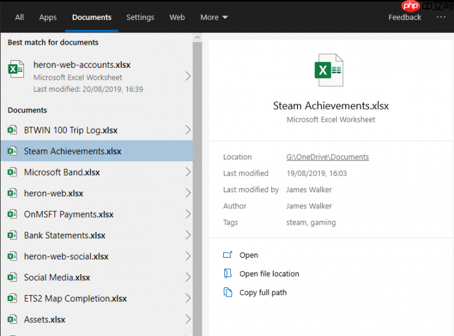This screenshot has width=454, height=336.
Task: Click the Excel icon beside Steam Achievements
Action: pos(12,151)
